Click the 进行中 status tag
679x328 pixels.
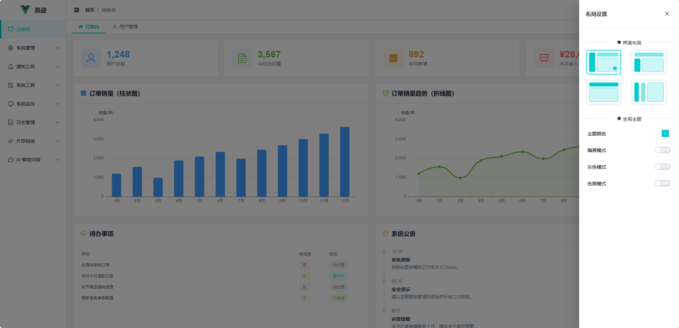(x=338, y=276)
